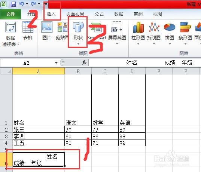201x172 pixels.
Task: Insert a 表格 table
Action: tap(28, 31)
